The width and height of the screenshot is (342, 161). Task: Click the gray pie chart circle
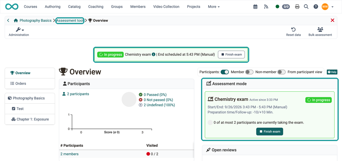coord(129,99)
